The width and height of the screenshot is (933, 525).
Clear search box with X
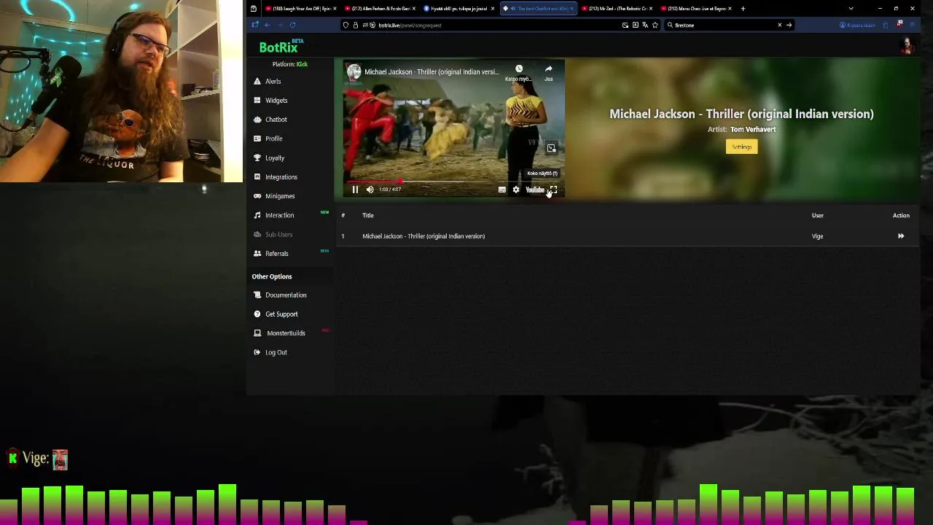pos(779,25)
